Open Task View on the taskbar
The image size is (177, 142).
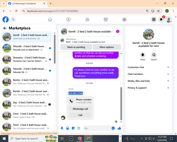(x=62, y=138)
